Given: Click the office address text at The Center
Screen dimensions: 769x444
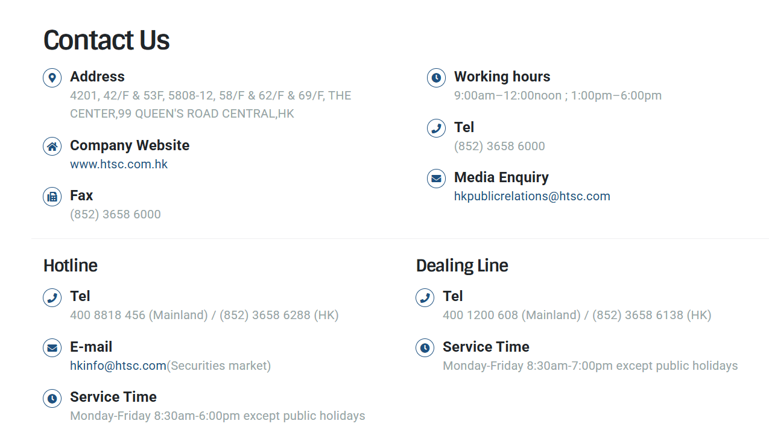Looking at the screenshot, I should [x=210, y=104].
